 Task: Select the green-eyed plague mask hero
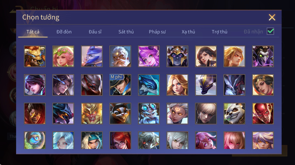point(263,56)
